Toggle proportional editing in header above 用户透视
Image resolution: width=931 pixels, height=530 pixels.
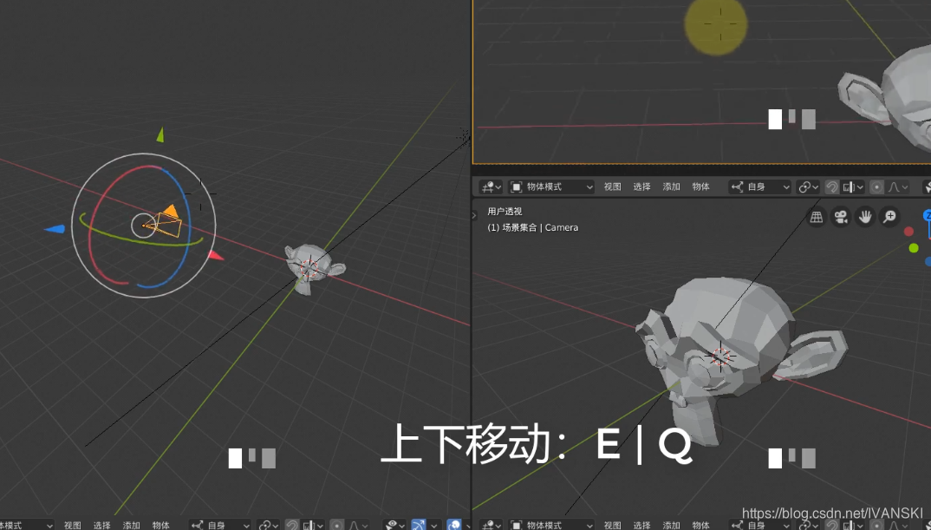click(876, 187)
